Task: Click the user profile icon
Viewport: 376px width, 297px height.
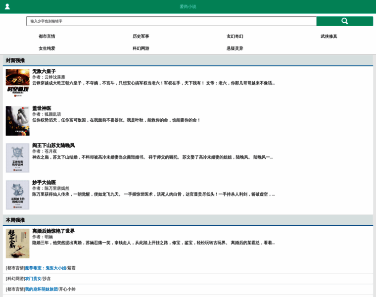Action: (x=7, y=6)
